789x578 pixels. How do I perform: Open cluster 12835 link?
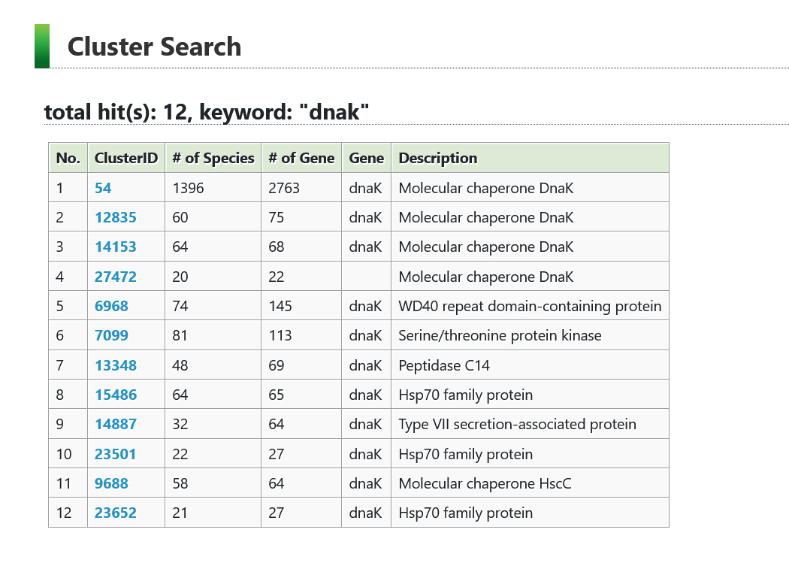(116, 217)
